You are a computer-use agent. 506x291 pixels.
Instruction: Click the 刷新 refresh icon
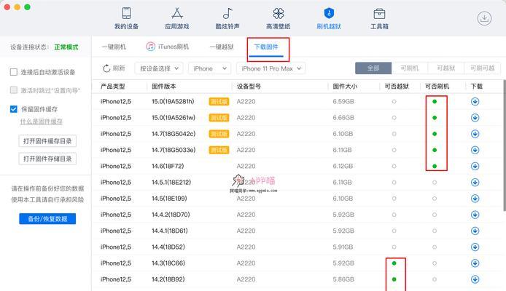[106, 68]
